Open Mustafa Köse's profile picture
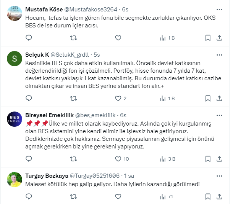The height and width of the screenshot is (204, 233). pos(15,13)
